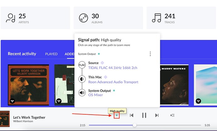This screenshot has width=217, height=131.
Task: Open the OS Mixer link
Action: tap(96, 95)
